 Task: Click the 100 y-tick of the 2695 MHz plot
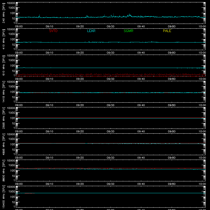coord(13,118)
